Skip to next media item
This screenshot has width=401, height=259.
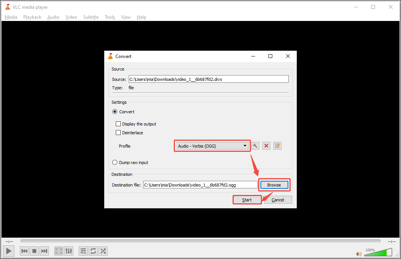pyautogui.click(x=44, y=251)
